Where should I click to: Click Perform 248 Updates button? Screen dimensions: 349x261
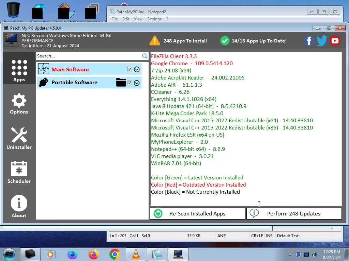coord(294,213)
